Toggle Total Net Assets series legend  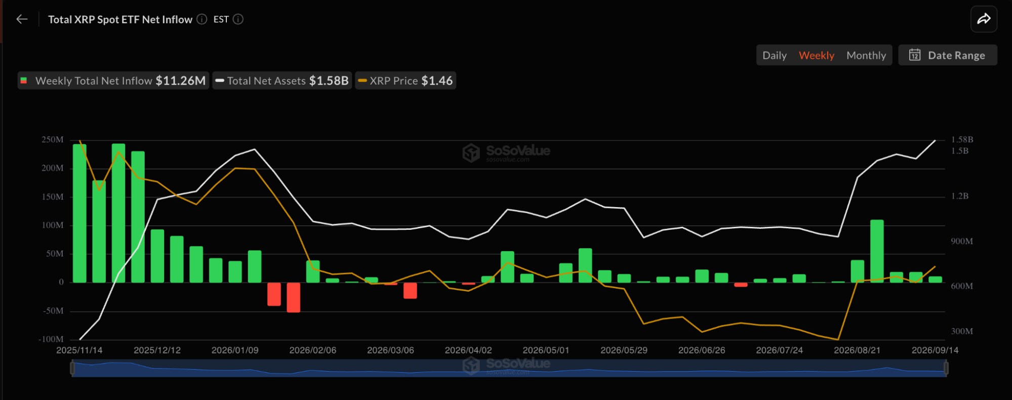pyautogui.click(x=282, y=81)
